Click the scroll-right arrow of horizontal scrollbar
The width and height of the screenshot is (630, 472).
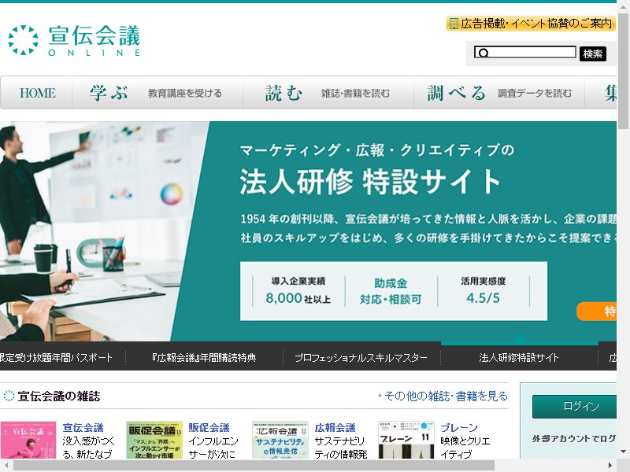point(610,465)
